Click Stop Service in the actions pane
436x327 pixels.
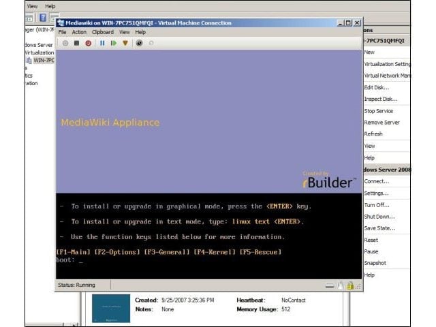pos(379,111)
